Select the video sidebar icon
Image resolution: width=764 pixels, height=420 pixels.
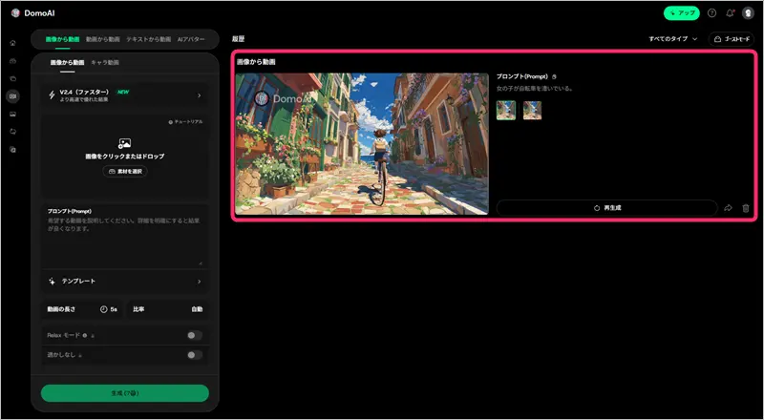12,95
